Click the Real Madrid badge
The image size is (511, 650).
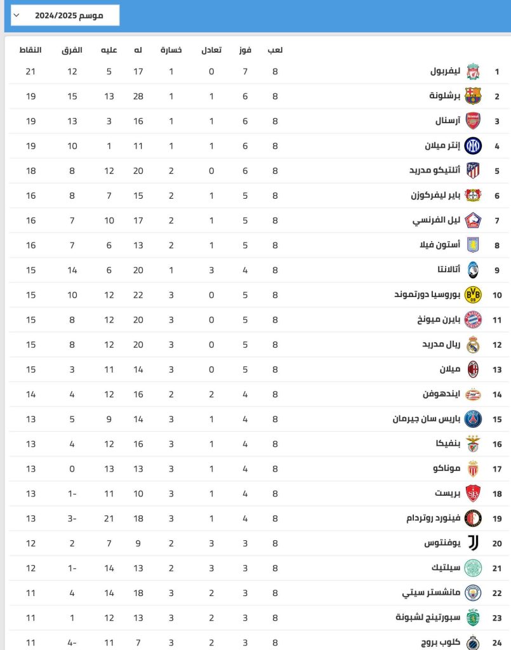(473, 345)
